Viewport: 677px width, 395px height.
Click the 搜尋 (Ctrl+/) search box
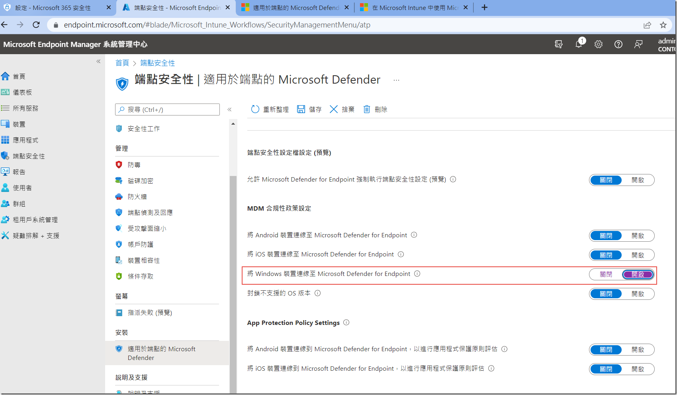point(167,110)
